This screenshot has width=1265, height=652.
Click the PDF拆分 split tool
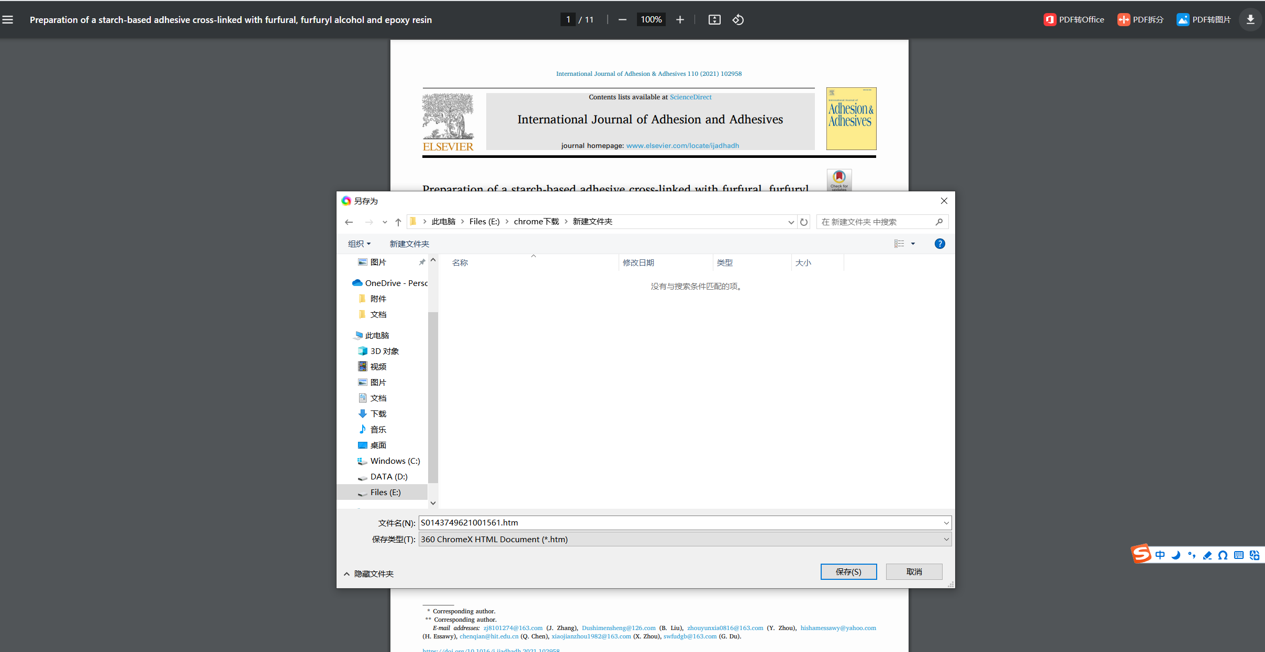(x=1141, y=20)
